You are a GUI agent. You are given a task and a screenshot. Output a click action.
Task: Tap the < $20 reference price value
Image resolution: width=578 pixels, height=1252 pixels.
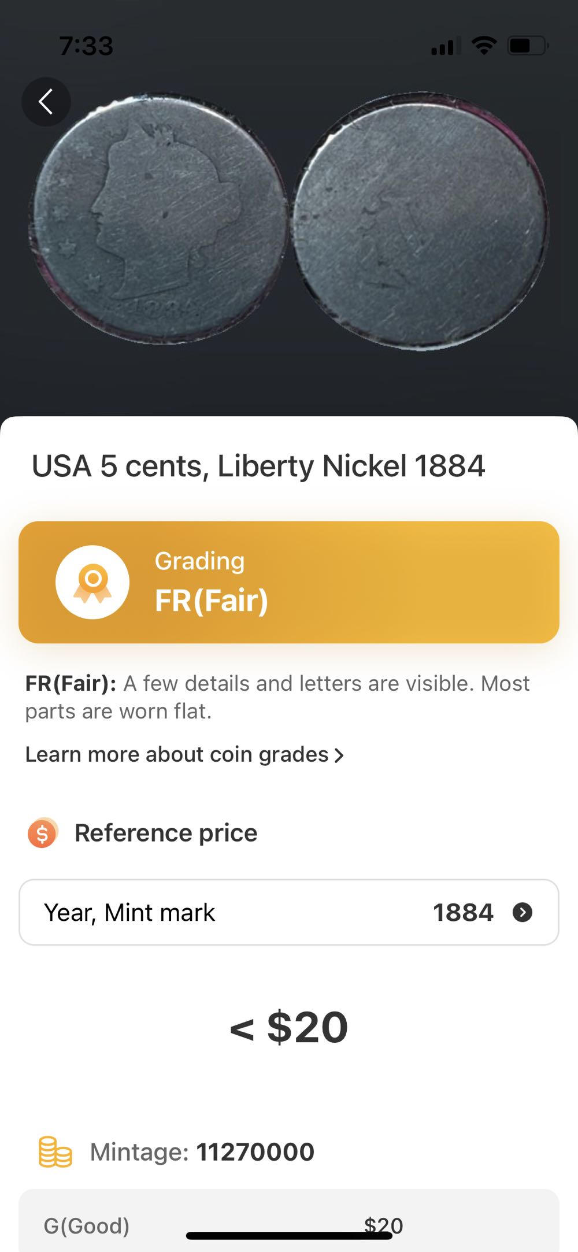[288, 1027]
